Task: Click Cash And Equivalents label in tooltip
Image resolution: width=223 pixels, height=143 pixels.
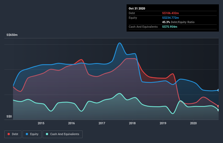Action: [x=143, y=27]
